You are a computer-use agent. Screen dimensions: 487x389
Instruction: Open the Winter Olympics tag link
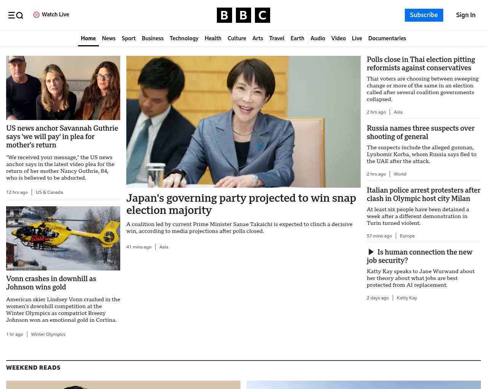point(48,334)
